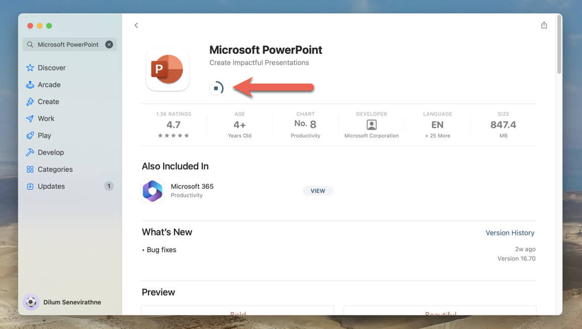Screen dimensions: 582x329
Task: Click the 4.7 ratings figure
Action: pos(173,124)
